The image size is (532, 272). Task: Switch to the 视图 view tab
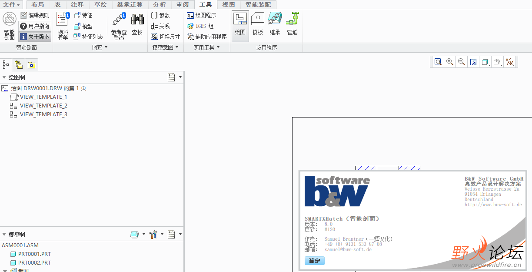(229, 4)
